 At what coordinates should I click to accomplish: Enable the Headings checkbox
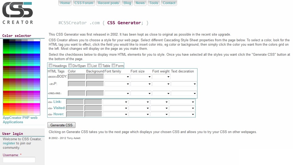pos(50,65)
